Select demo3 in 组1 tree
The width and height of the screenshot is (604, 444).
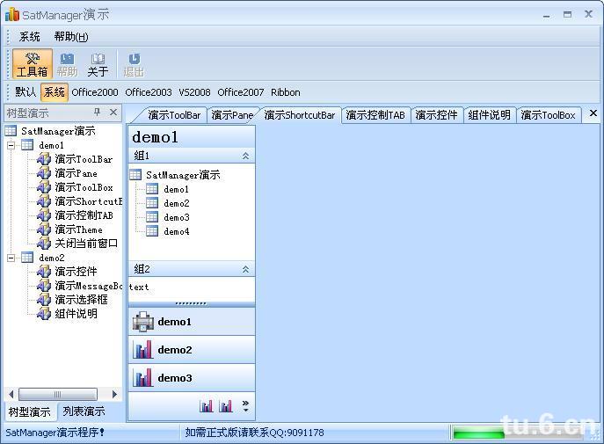click(177, 217)
